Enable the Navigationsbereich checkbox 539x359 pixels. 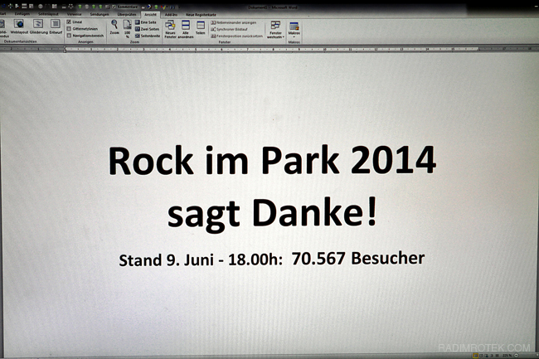(70, 36)
